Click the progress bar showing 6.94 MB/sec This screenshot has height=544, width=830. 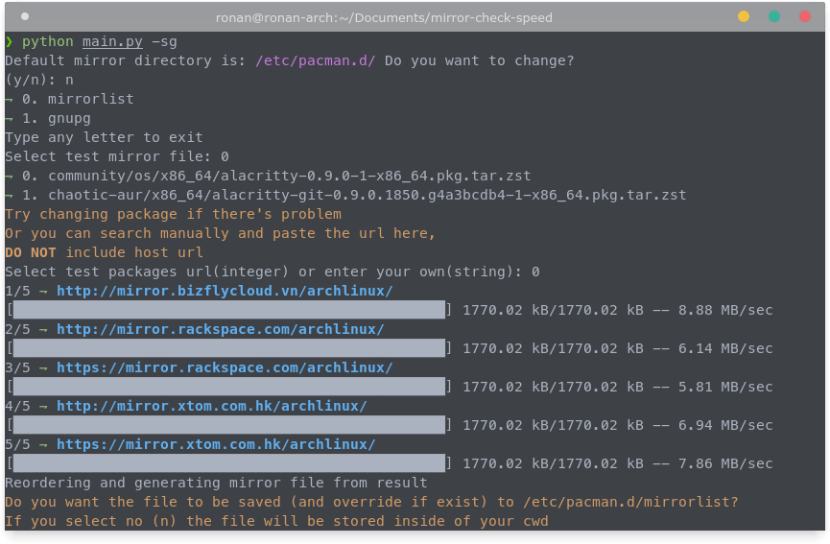[228, 425]
